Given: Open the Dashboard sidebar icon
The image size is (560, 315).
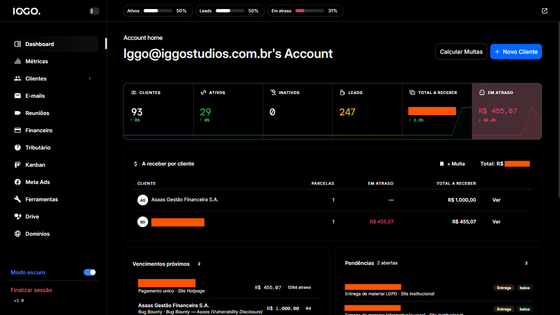Looking at the screenshot, I should (18, 44).
